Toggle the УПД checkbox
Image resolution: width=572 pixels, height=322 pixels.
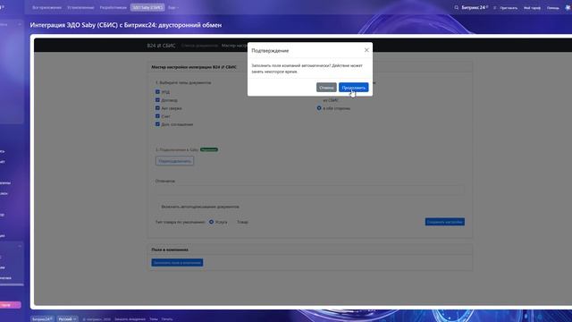[157, 91]
